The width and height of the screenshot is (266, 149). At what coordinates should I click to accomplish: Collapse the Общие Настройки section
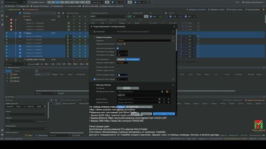(x=95, y=37)
